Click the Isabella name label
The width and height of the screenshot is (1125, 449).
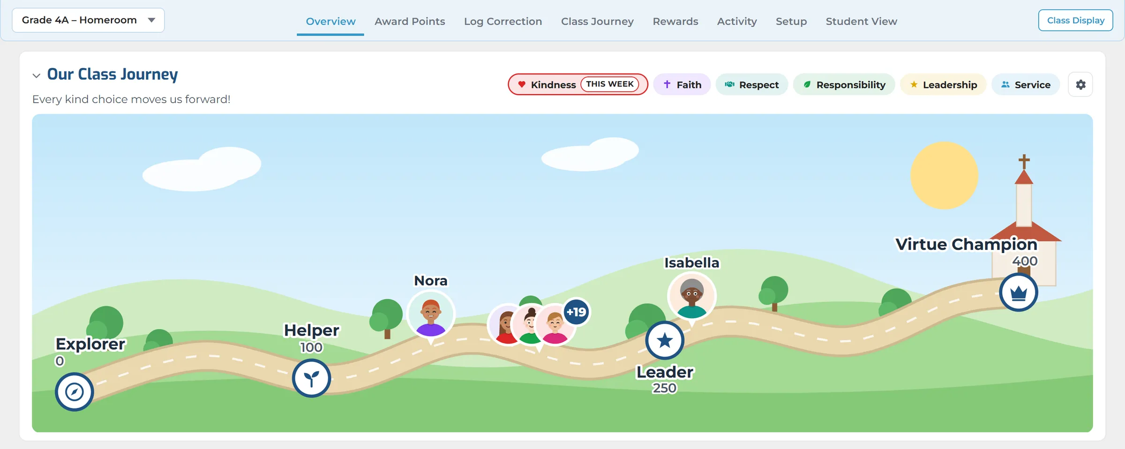click(x=692, y=263)
